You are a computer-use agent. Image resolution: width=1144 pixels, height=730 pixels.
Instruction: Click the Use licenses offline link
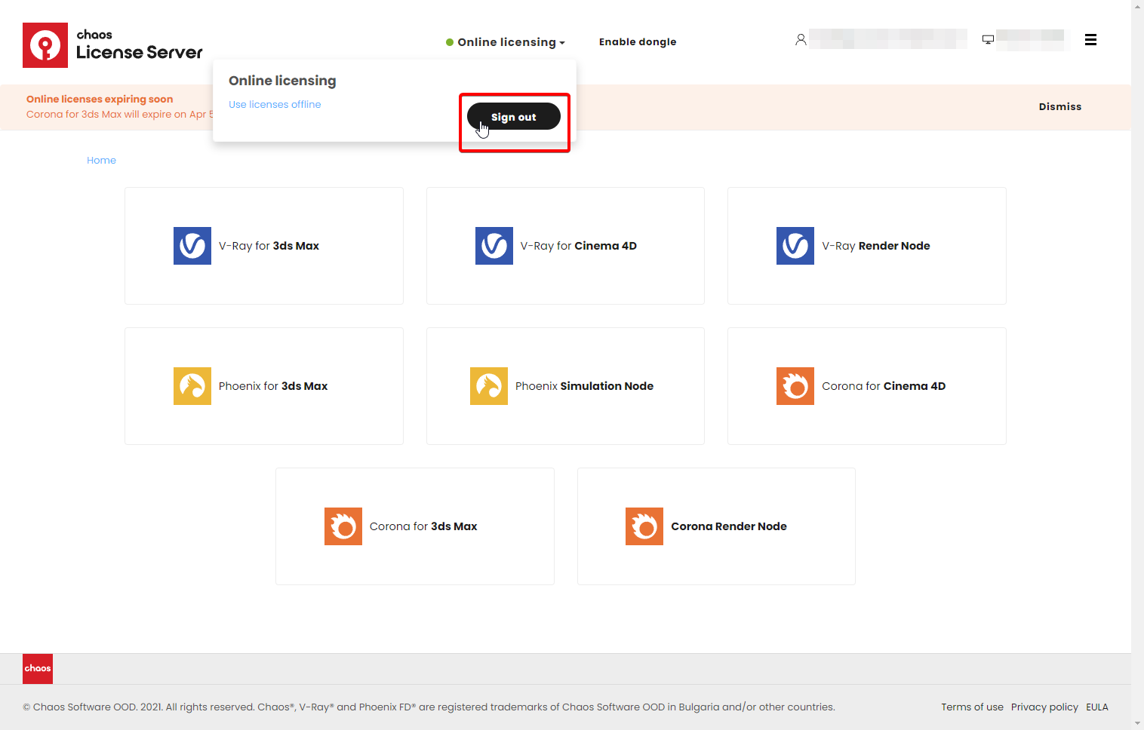tap(275, 105)
